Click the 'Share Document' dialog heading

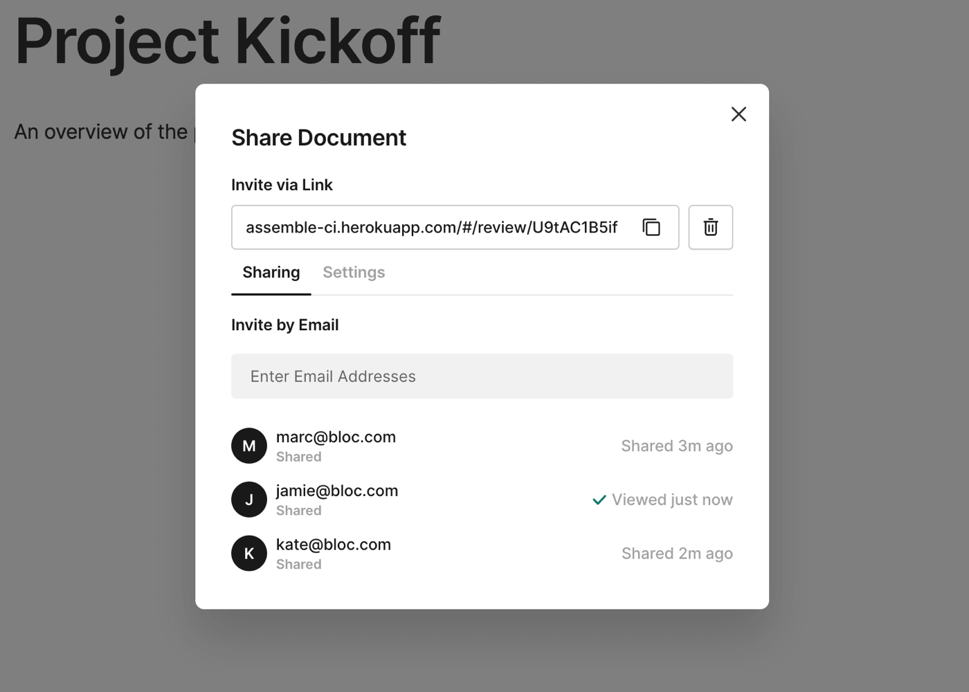click(318, 138)
